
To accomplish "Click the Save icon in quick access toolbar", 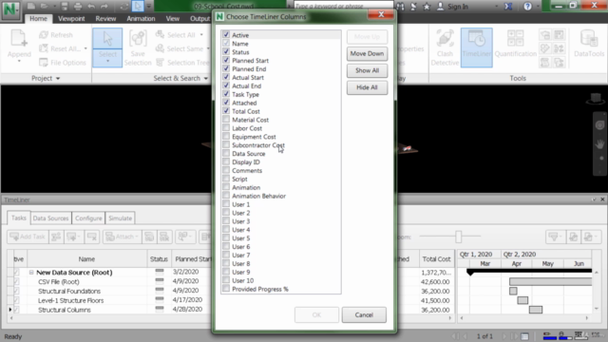I will click(x=65, y=7).
